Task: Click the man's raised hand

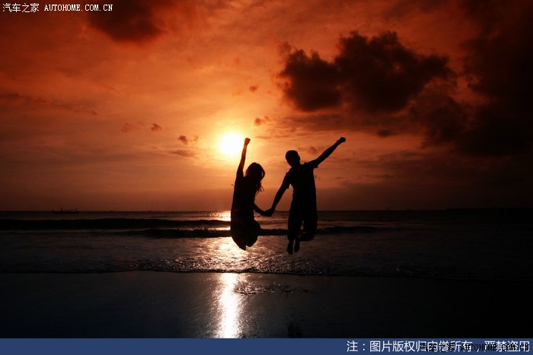Action: 341,140
